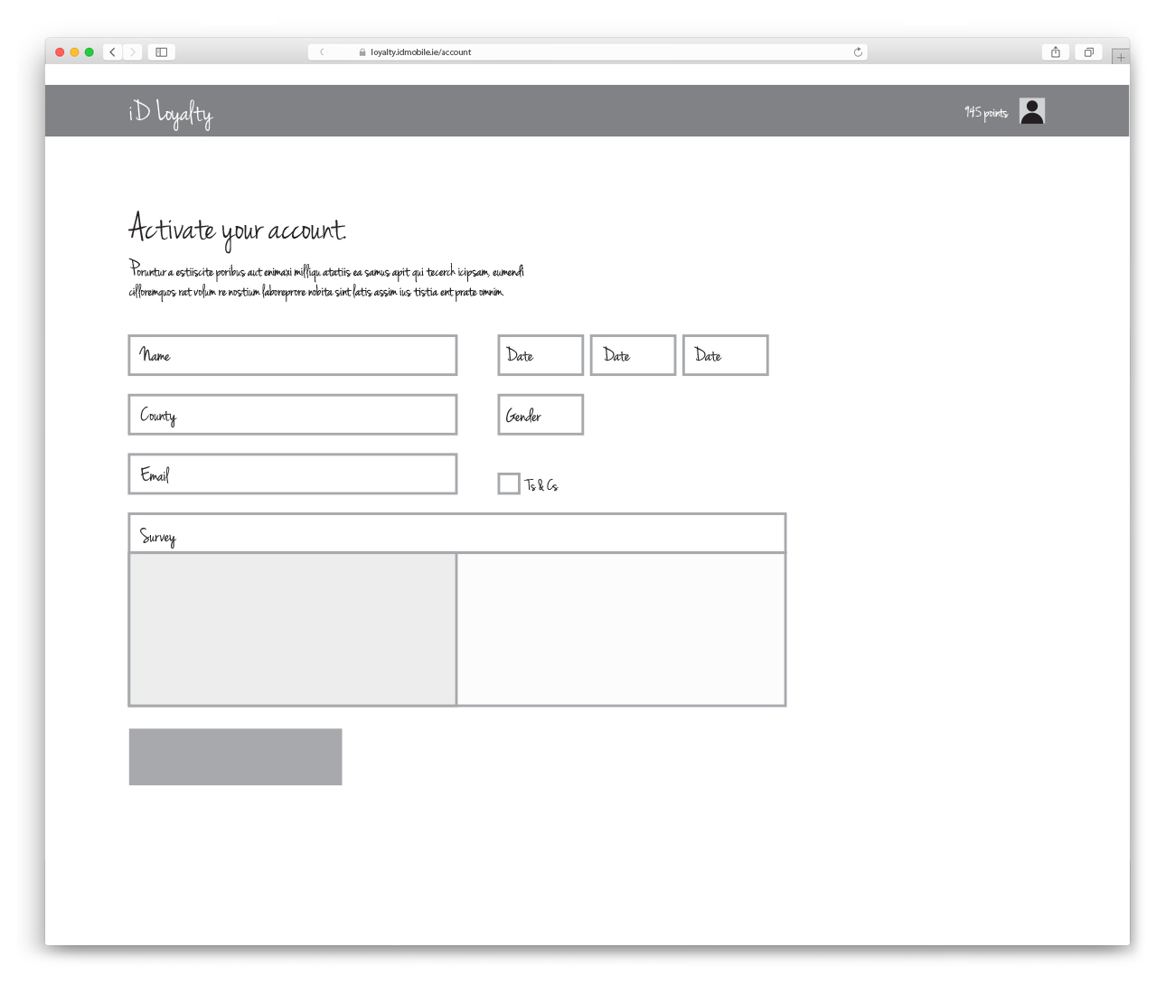This screenshot has height=985, width=1175.
Task: Click into the Name field
Action: (293, 355)
